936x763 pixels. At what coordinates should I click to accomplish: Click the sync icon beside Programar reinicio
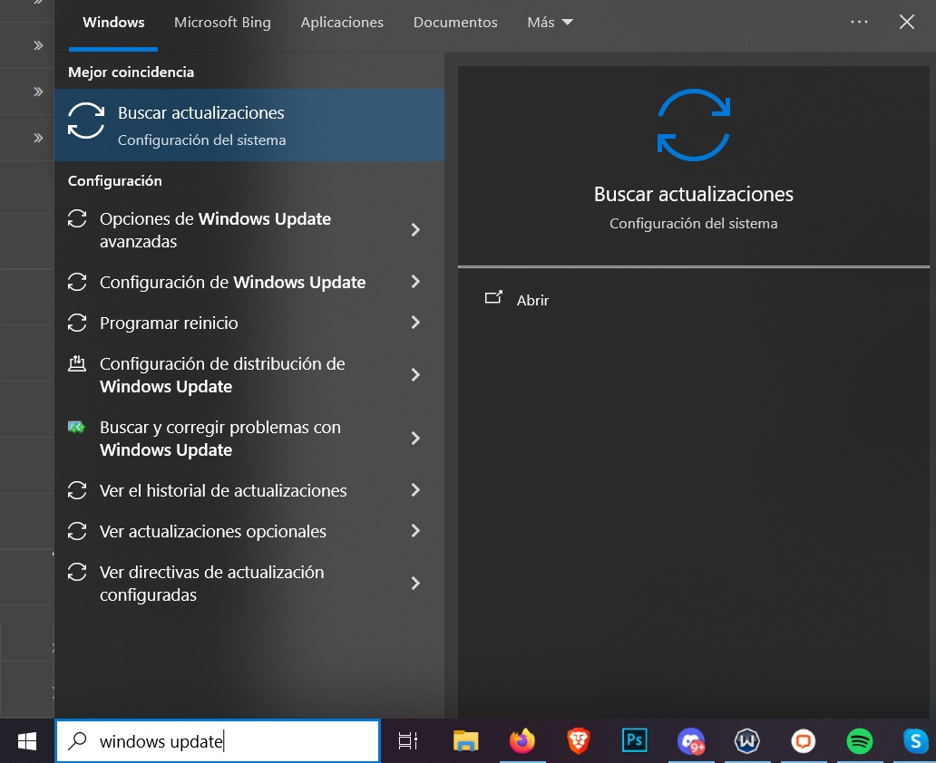77,323
